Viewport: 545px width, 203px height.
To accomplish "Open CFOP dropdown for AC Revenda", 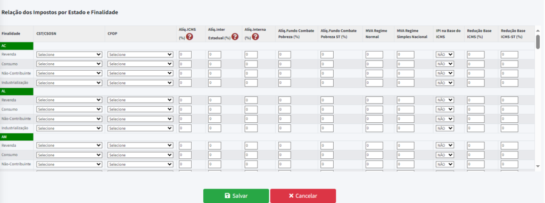I will (141, 55).
